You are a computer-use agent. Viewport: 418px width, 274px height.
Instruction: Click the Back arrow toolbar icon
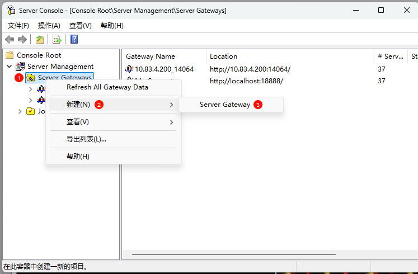coord(10,39)
